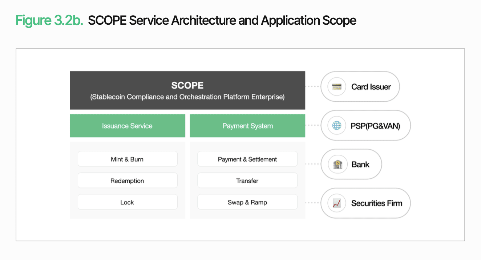Click the Stablecoin Compliance and Orchestration subtitle
This screenshot has height=260, width=481.
pyautogui.click(x=187, y=97)
